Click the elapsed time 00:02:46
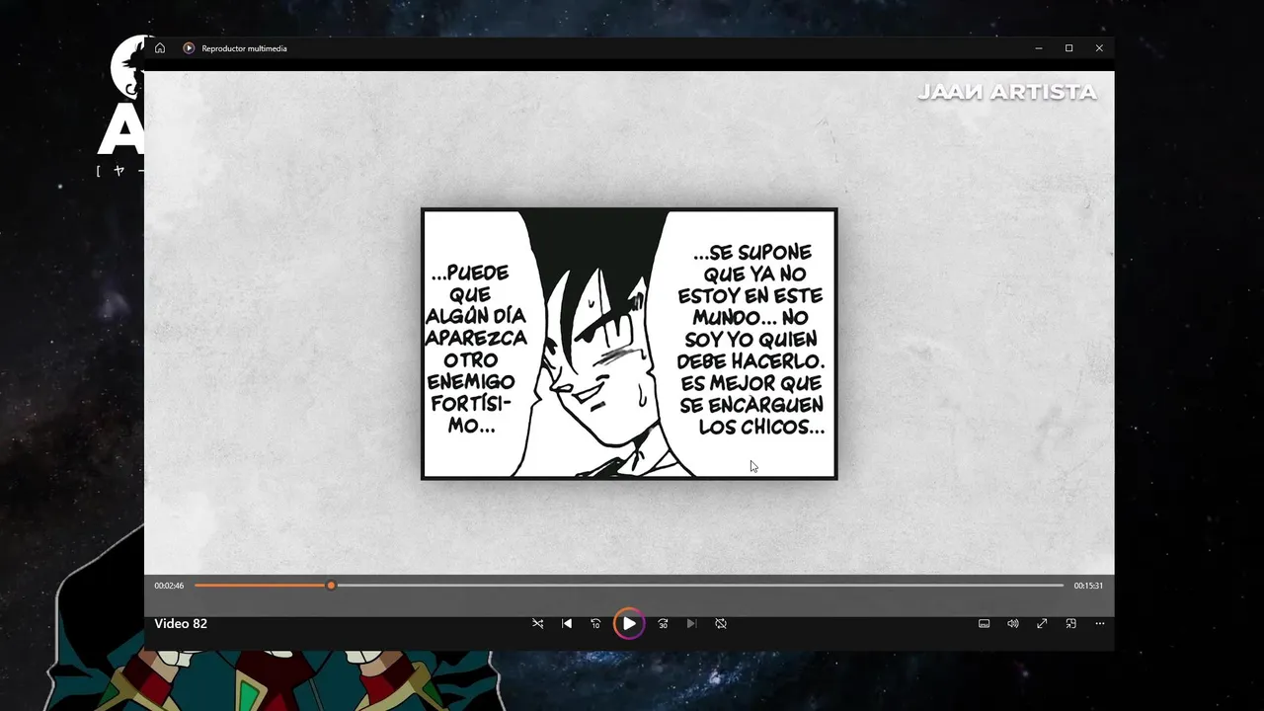 pyautogui.click(x=169, y=586)
